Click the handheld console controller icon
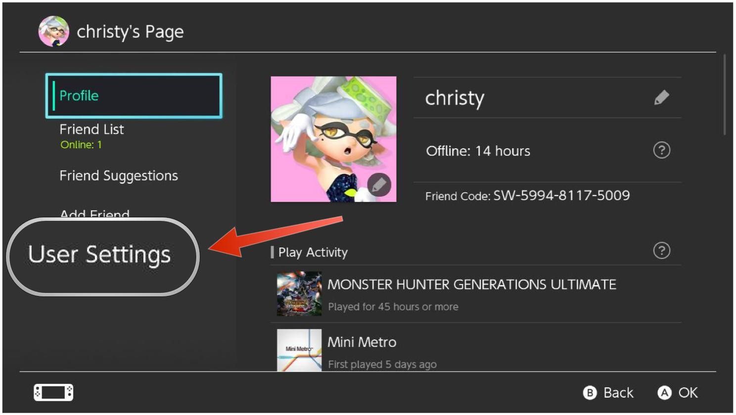 (x=53, y=393)
